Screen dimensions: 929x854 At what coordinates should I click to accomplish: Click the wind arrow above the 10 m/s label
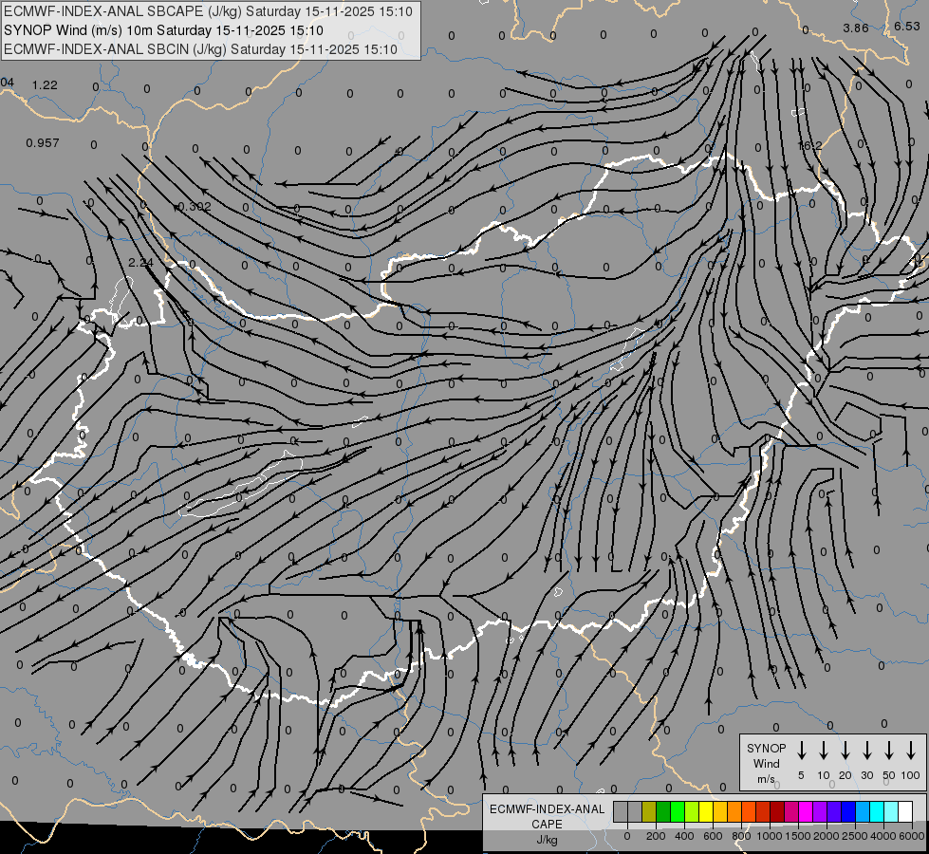coord(823,751)
